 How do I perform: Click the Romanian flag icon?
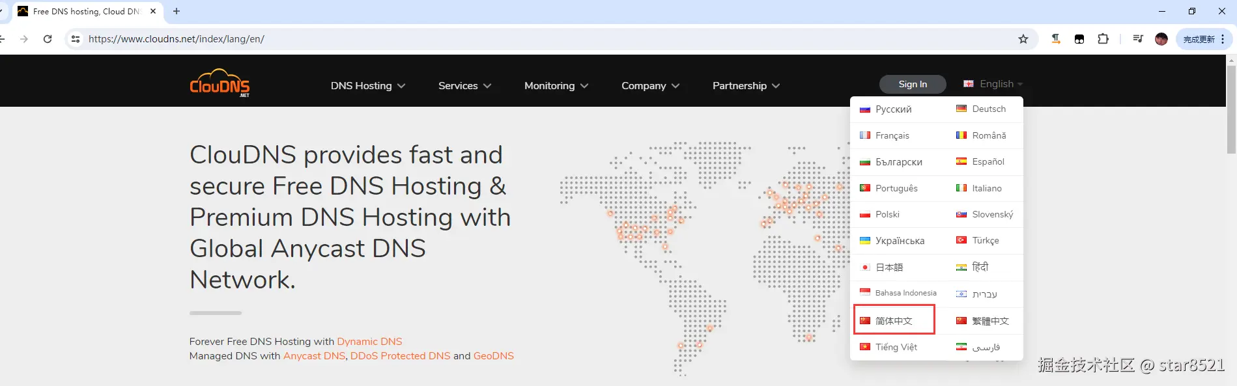pyautogui.click(x=961, y=135)
